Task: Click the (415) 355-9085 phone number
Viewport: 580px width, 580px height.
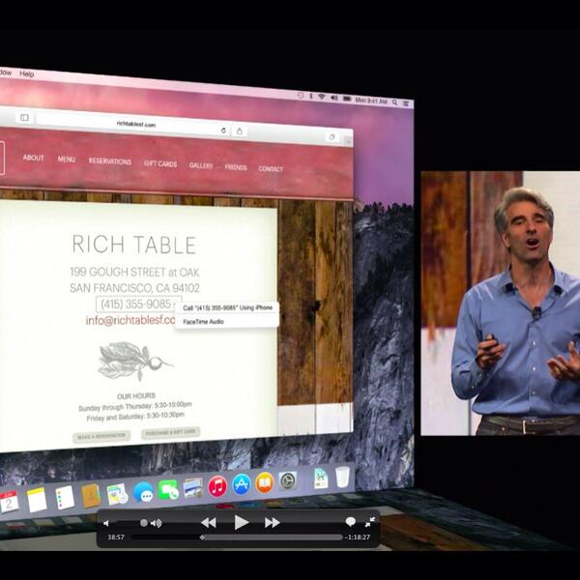Action: click(x=135, y=304)
